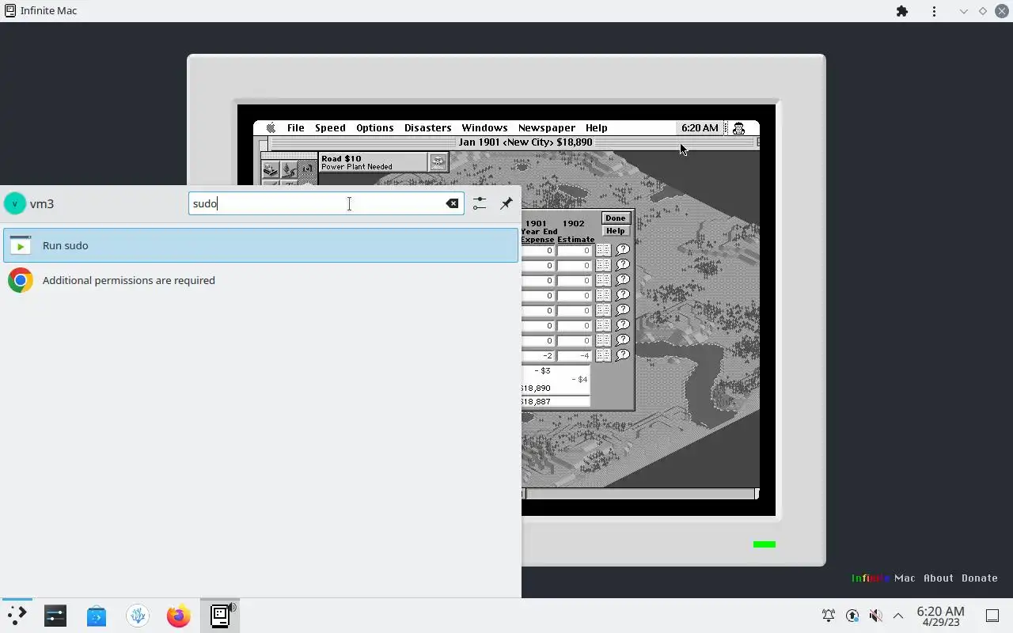This screenshot has width=1013, height=633.
Task: Click the 1902 Estimate column header
Action: click(x=575, y=231)
